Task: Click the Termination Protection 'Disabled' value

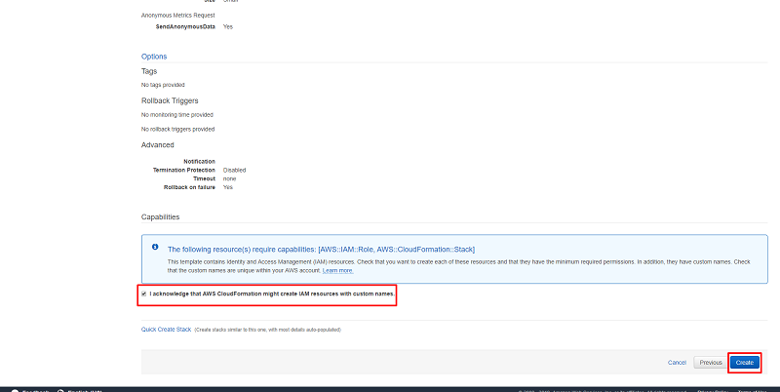Action: point(234,170)
